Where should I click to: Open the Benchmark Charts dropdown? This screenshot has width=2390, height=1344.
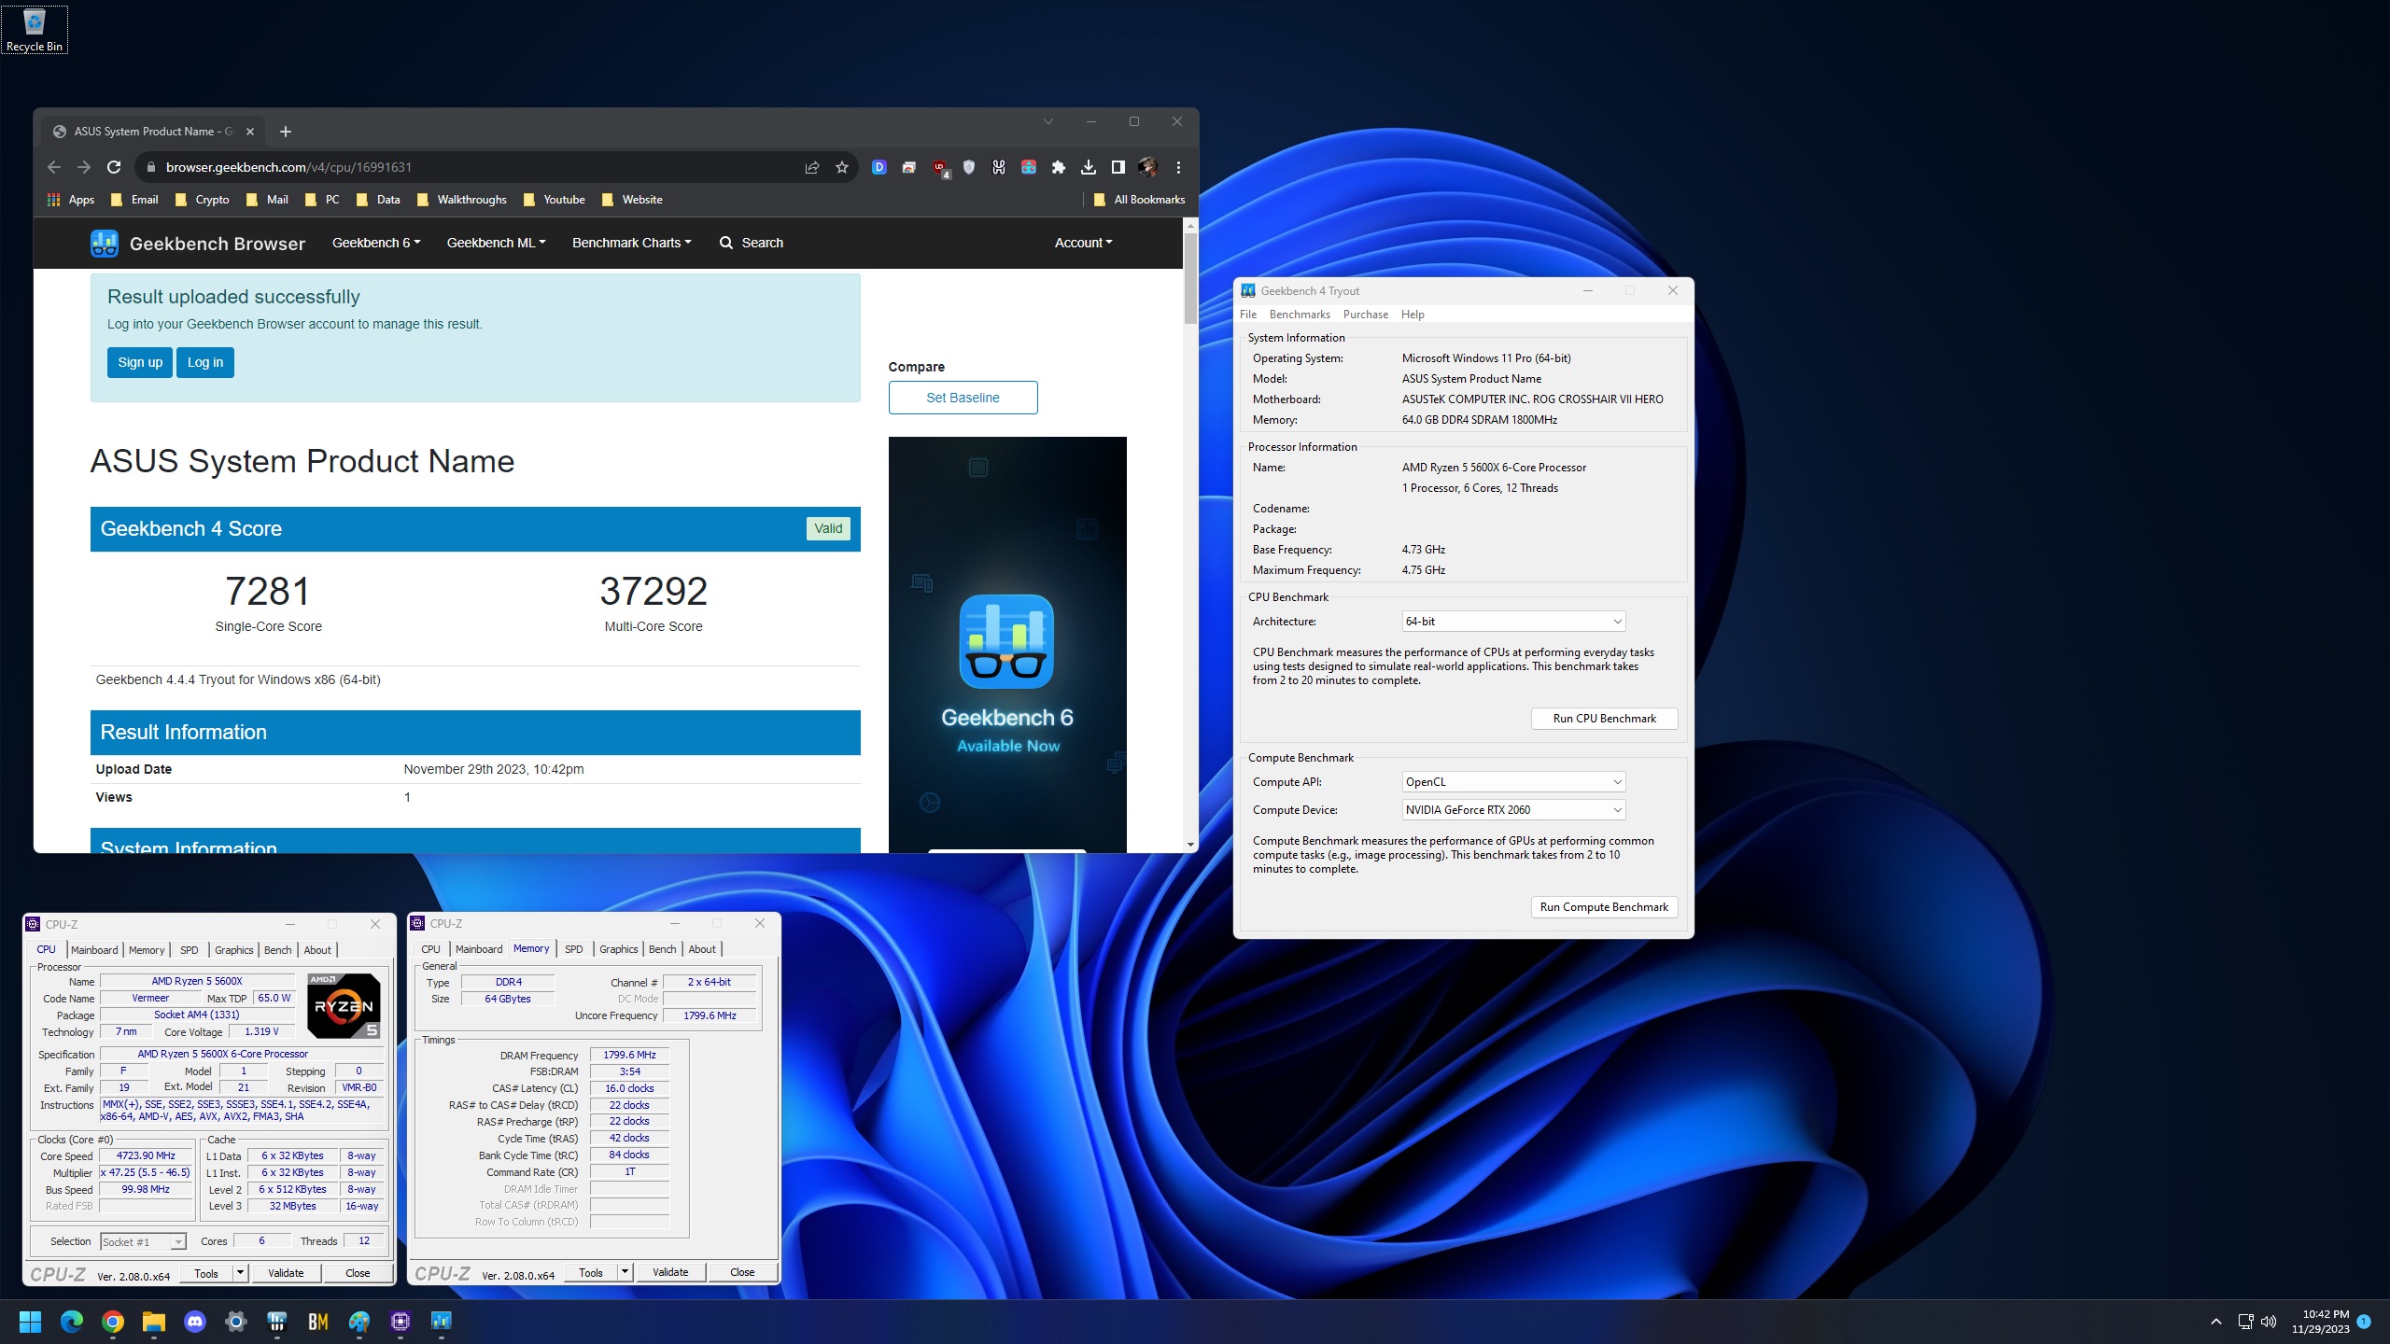[632, 243]
